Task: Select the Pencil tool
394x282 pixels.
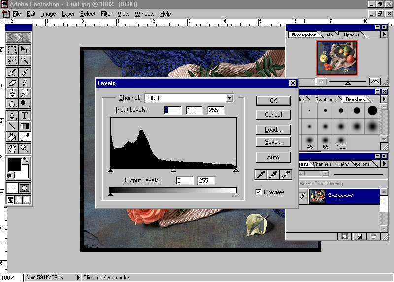Action: (x=24, y=83)
